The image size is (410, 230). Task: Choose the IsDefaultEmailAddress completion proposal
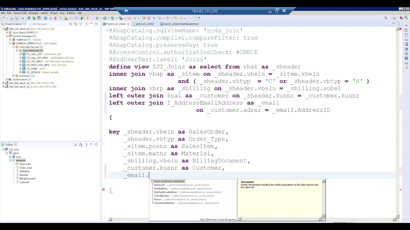click(x=187, y=192)
